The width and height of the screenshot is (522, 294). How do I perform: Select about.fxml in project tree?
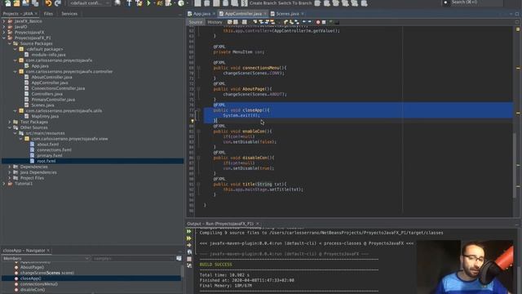(48, 144)
